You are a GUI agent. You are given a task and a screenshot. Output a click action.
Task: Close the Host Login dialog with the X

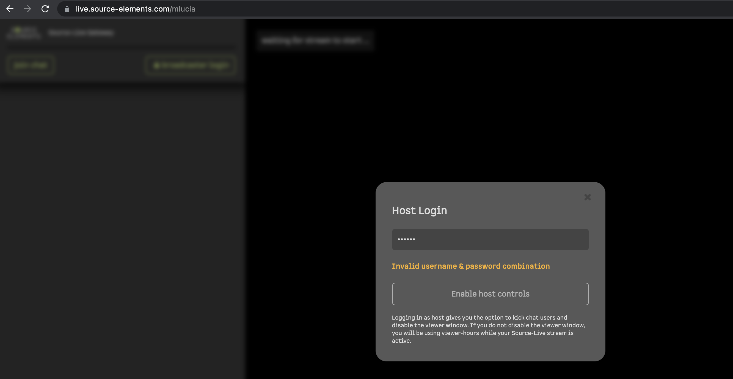587,197
